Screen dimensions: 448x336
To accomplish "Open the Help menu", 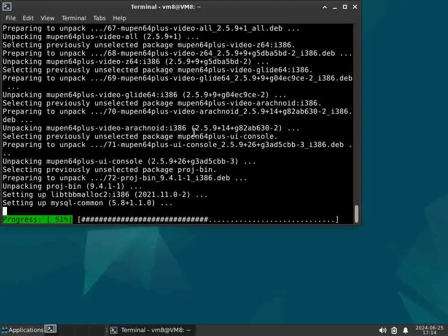I will coord(119,18).
